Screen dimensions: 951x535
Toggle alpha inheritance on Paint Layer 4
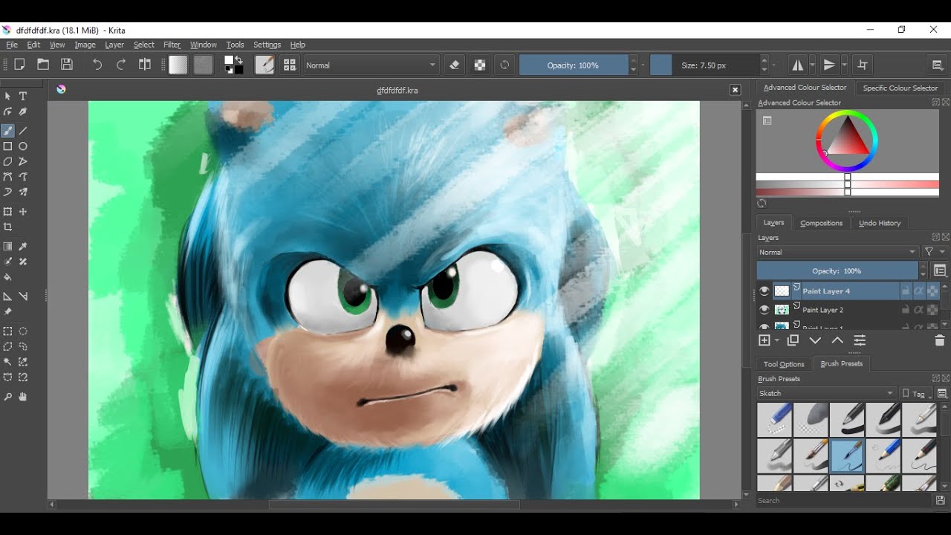[x=919, y=291]
